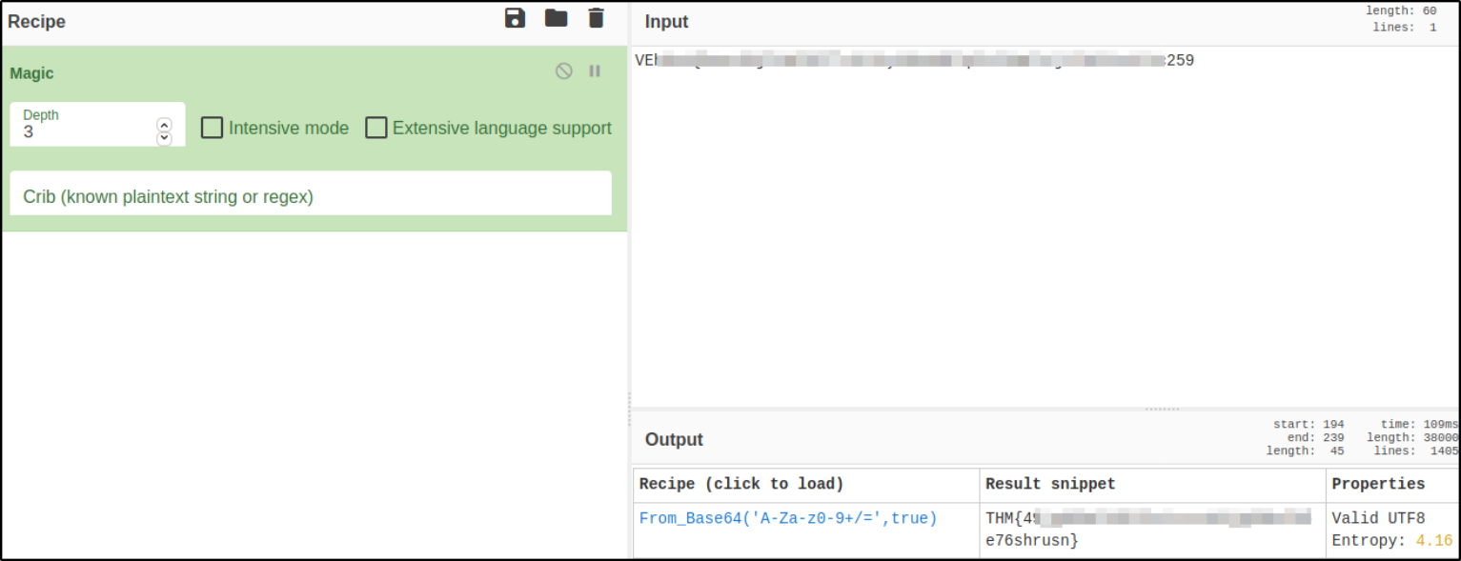This screenshot has width=1461, height=561.
Task: Grab the recipe/input vertical splitter handle
Action: point(629,409)
